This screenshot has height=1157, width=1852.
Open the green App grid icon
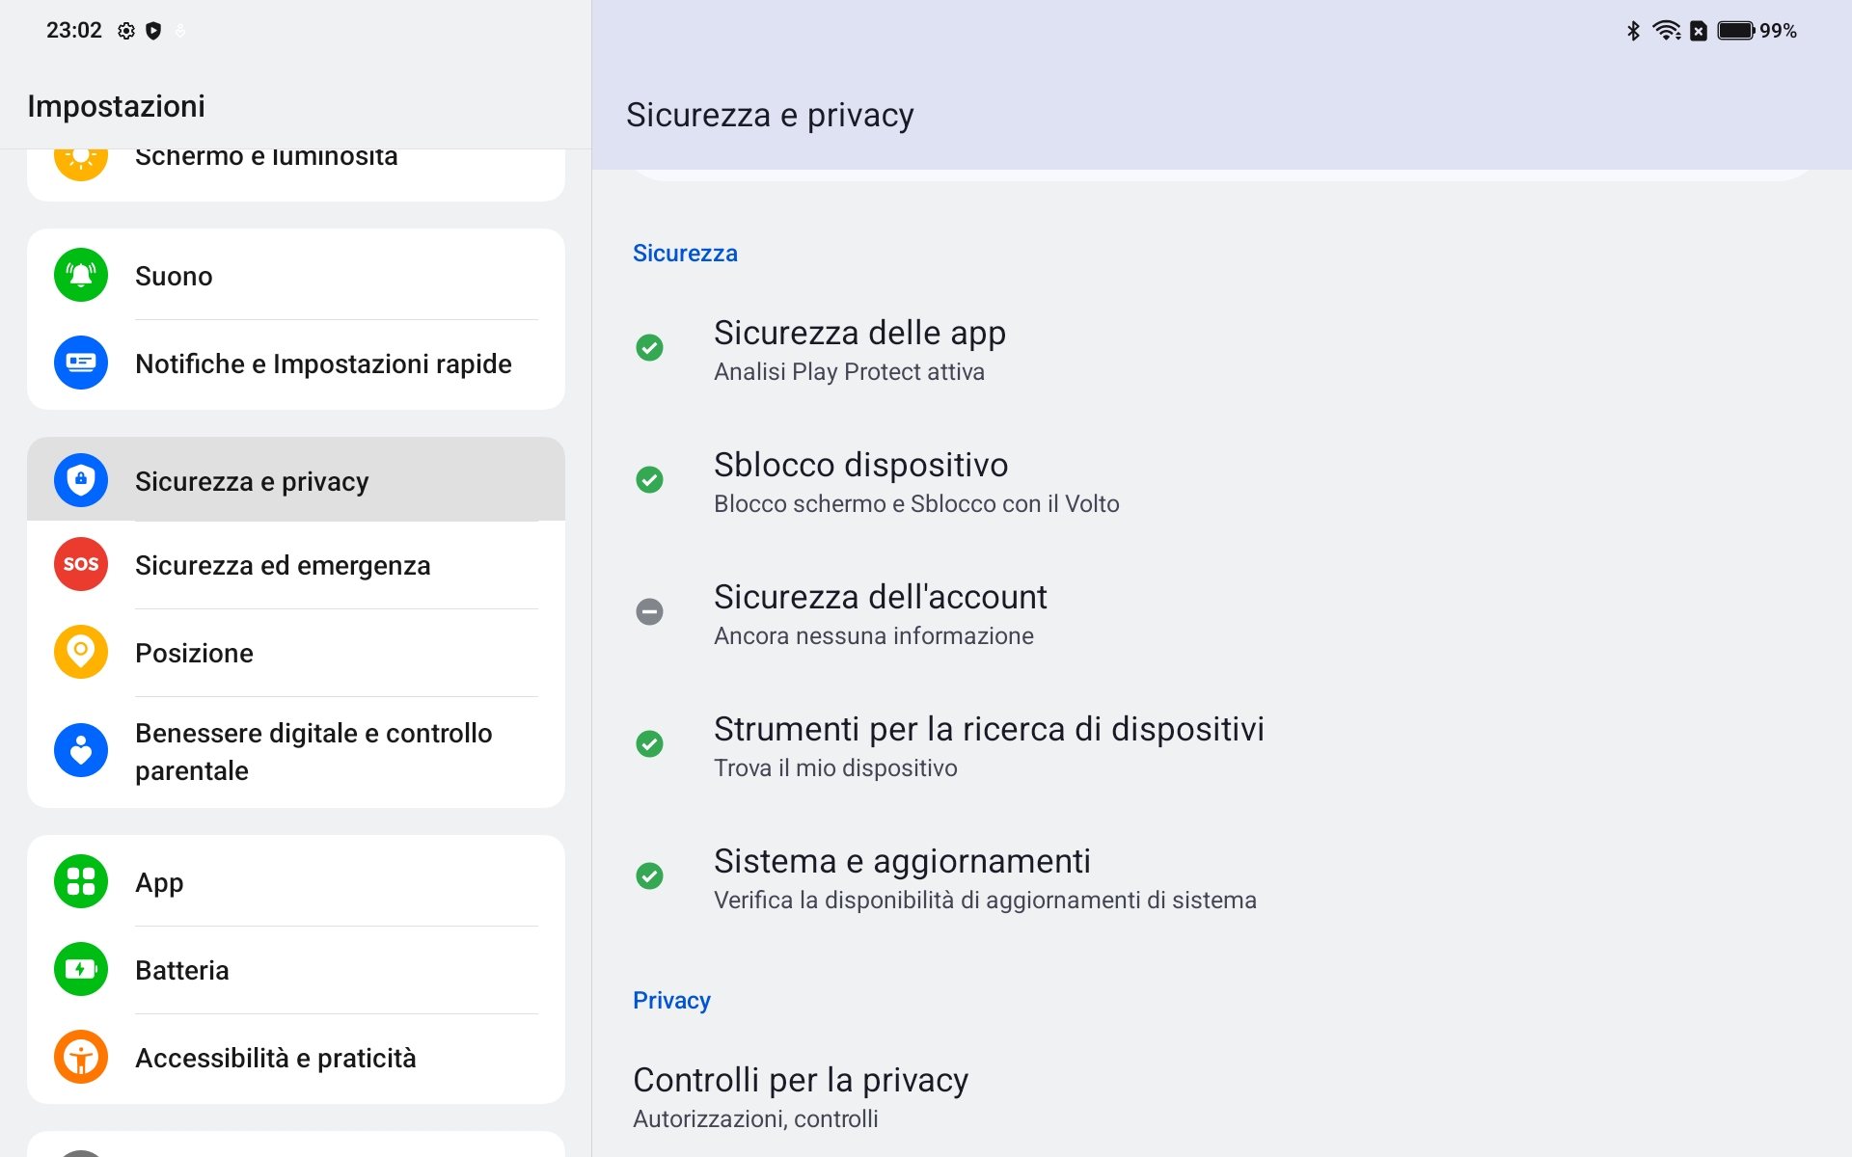pos(81,882)
